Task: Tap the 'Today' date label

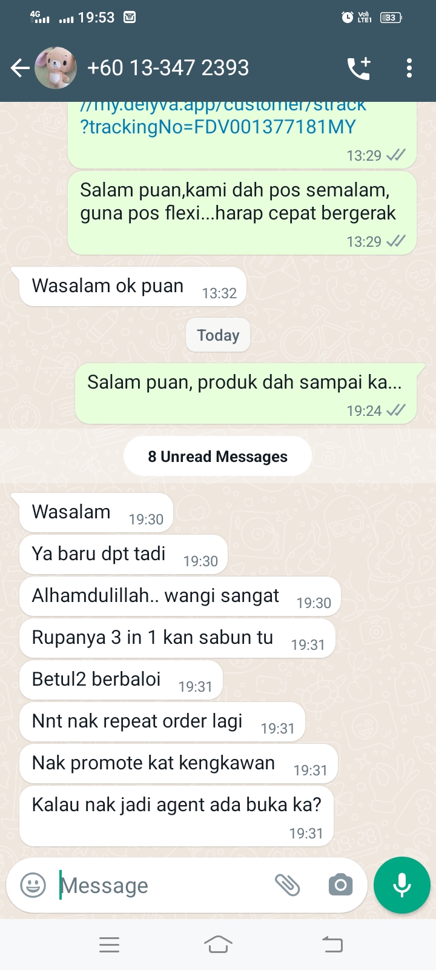Action: pos(218,335)
